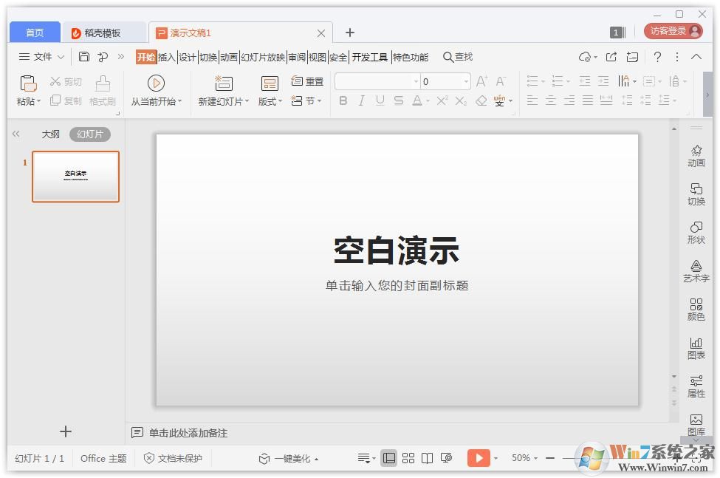The image size is (720, 478).
Task: Open the 艺术字 WordArt panel
Action: click(x=696, y=270)
